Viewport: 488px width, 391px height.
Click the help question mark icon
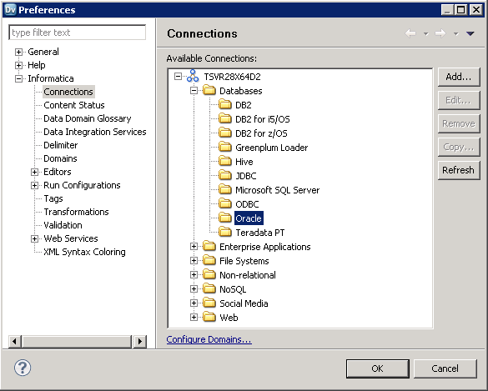click(23, 368)
